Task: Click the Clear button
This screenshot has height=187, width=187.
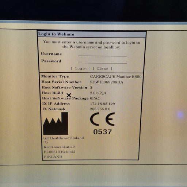Action: click(102, 69)
